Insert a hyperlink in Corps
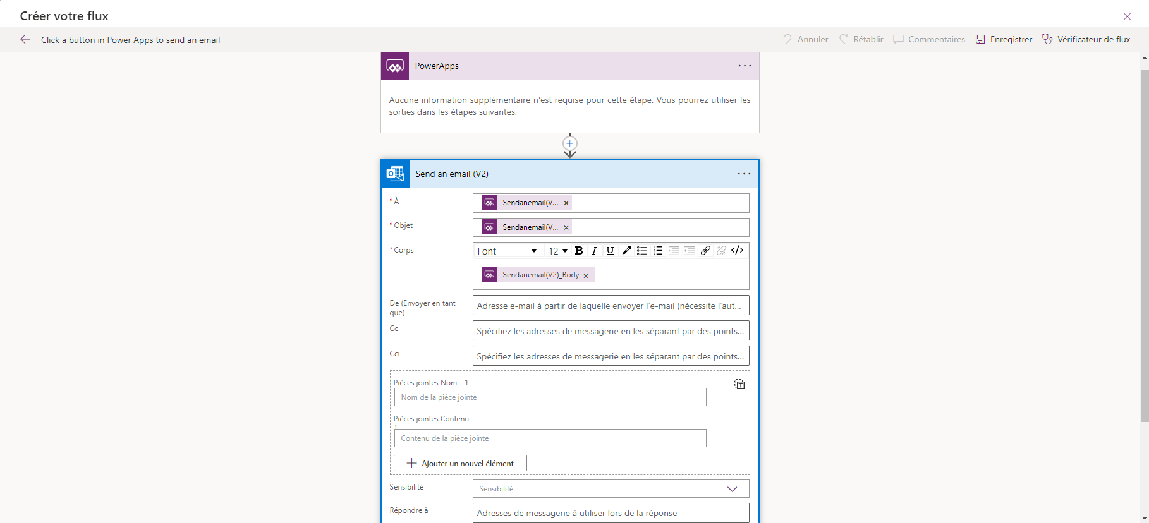 coord(705,251)
